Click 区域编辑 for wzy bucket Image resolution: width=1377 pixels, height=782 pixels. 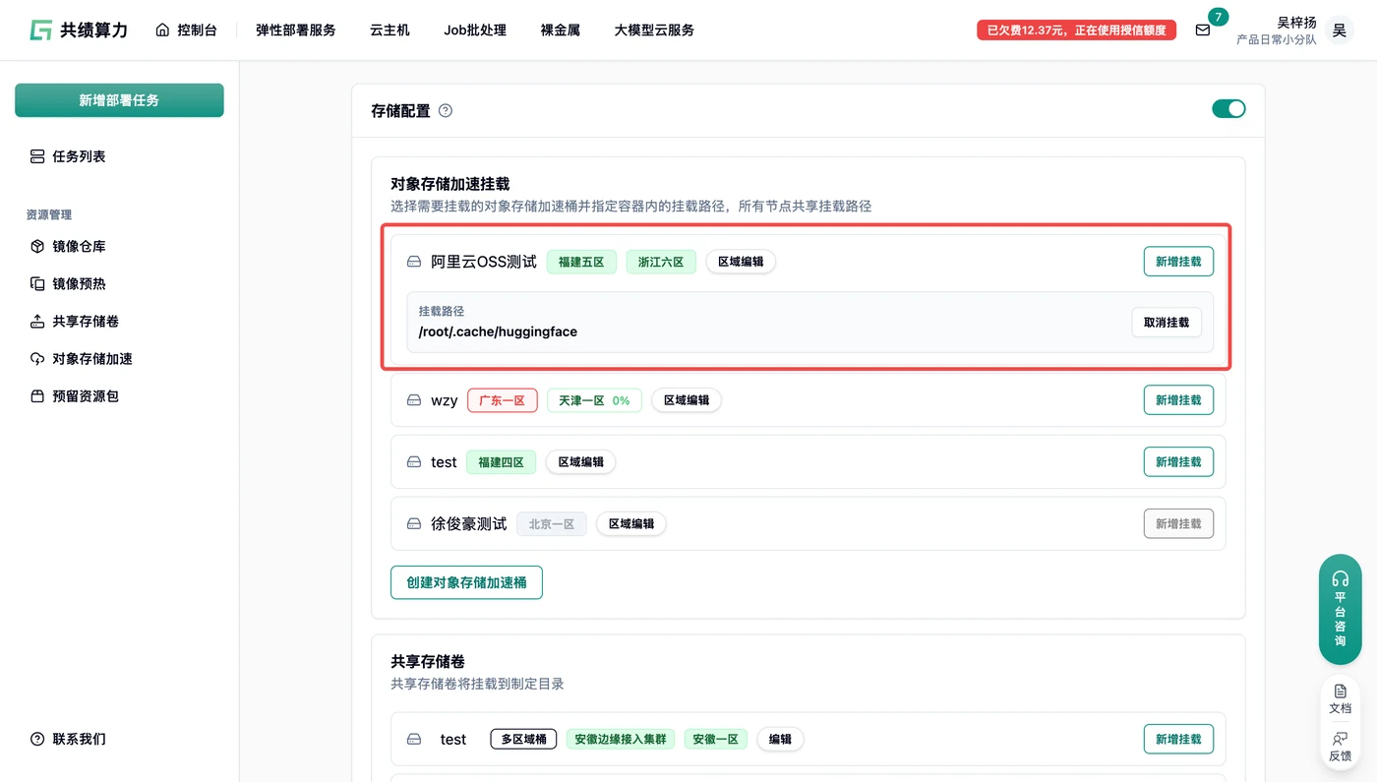[687, 400]
